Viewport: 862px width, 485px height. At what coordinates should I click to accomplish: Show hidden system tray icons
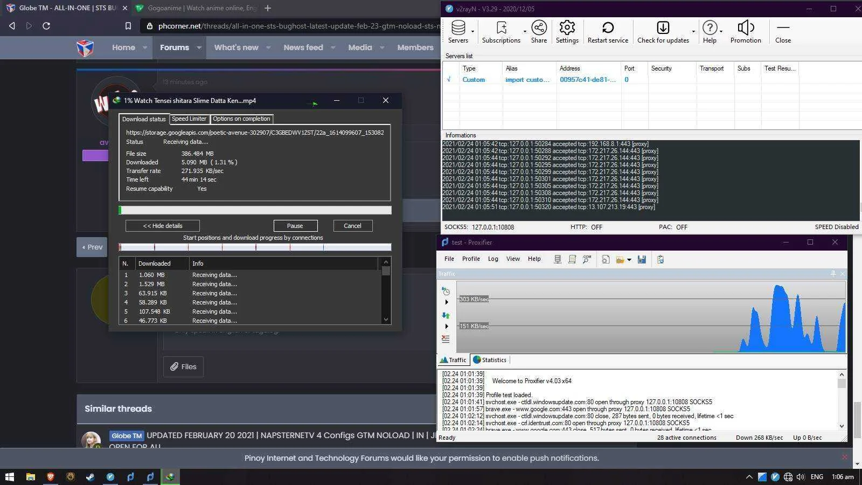point(749,477)
